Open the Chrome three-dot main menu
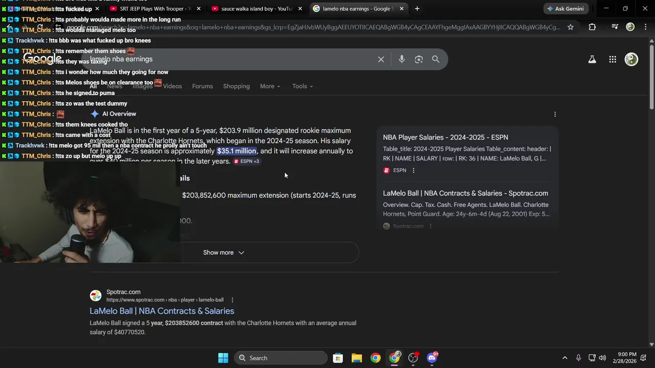655x368 pixels. coord(646,27)
